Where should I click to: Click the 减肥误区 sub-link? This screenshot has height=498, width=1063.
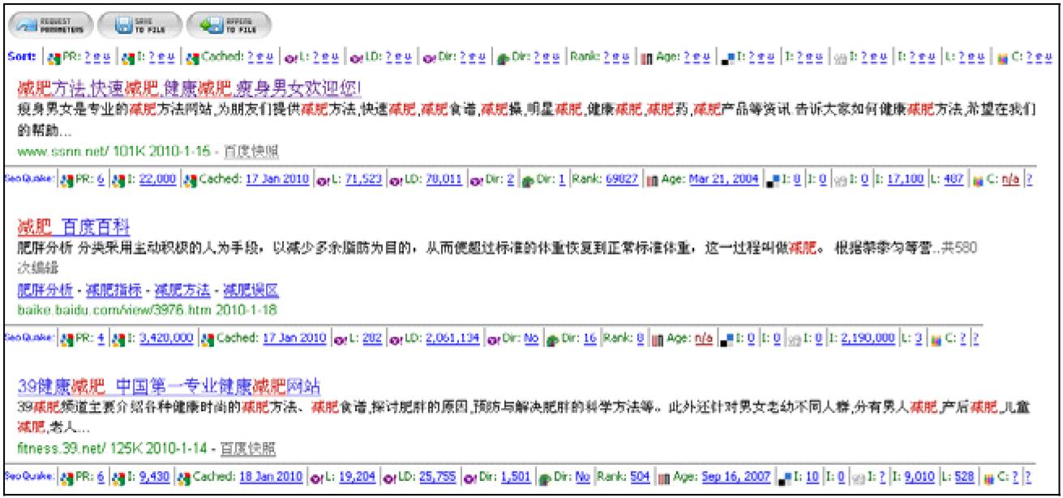251,290
